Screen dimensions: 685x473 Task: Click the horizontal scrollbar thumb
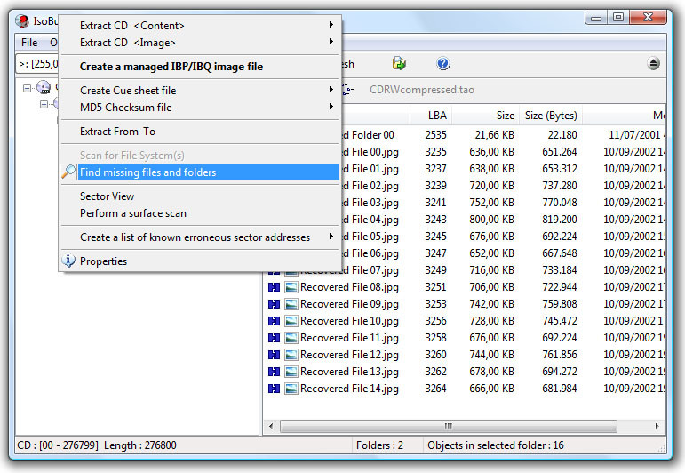point(448,426)
